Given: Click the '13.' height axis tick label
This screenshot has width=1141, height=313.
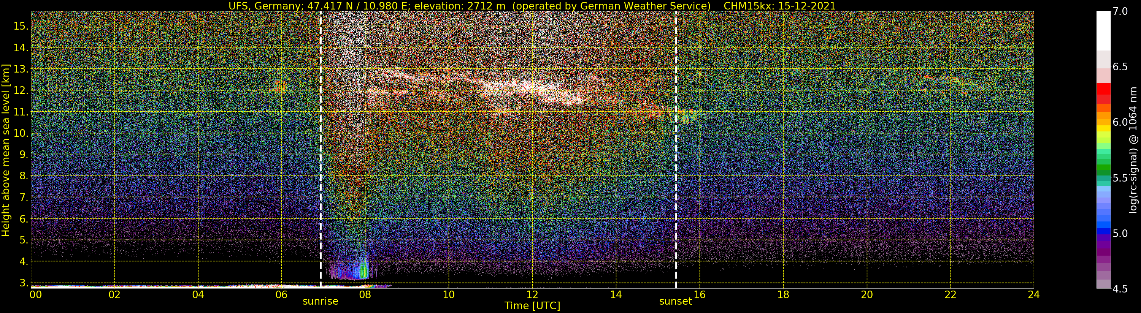Looking at the screenshot, I should tap(21, 69).
